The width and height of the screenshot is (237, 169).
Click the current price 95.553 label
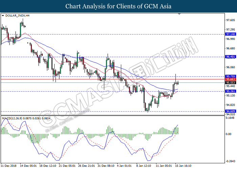click(231, 82)
